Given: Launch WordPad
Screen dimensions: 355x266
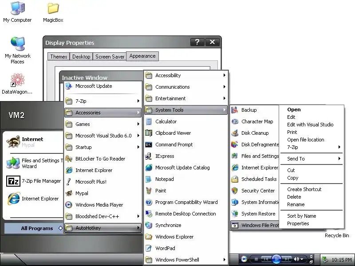Looking at the screenshot, I should 185,248.
